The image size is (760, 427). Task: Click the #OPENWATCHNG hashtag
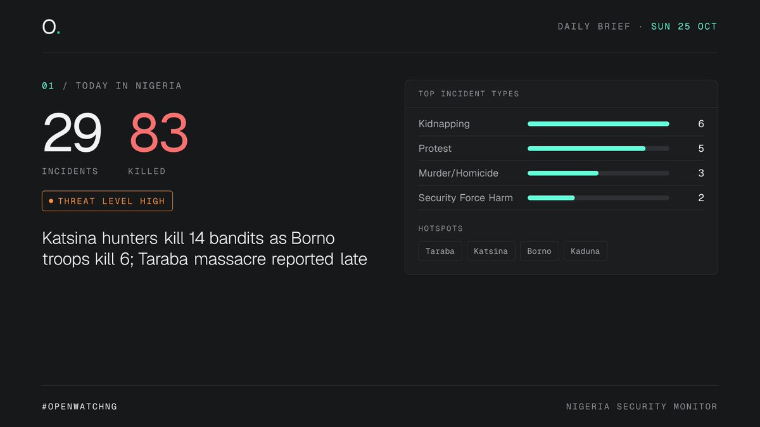(x=80, y=406)
